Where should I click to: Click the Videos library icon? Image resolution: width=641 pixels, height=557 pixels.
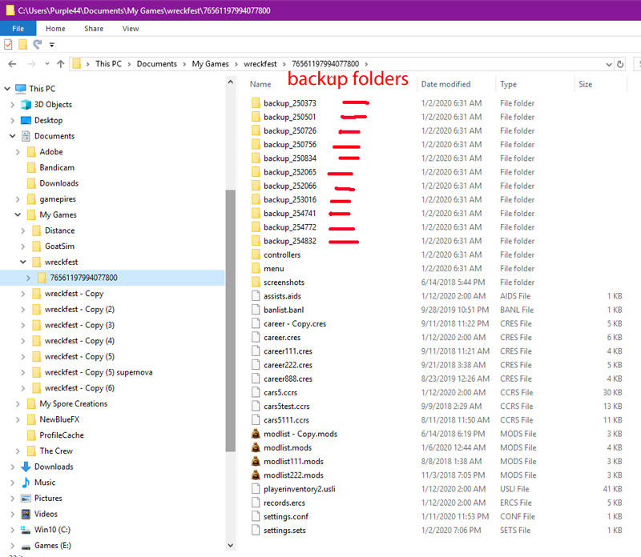pyautogui.click(x=26, y=514)
